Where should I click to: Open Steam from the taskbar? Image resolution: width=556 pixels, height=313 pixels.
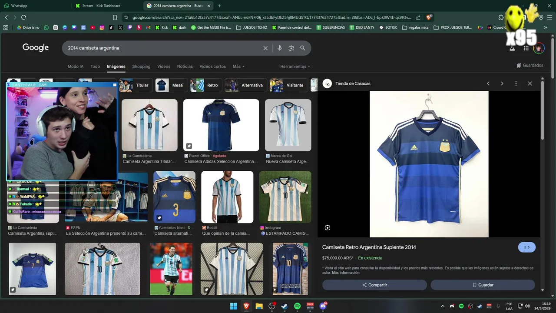(x=285, y=306)
